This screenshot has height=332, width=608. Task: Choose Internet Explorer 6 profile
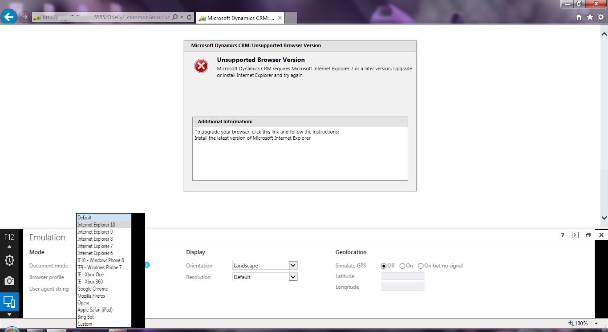pos(104,253)
